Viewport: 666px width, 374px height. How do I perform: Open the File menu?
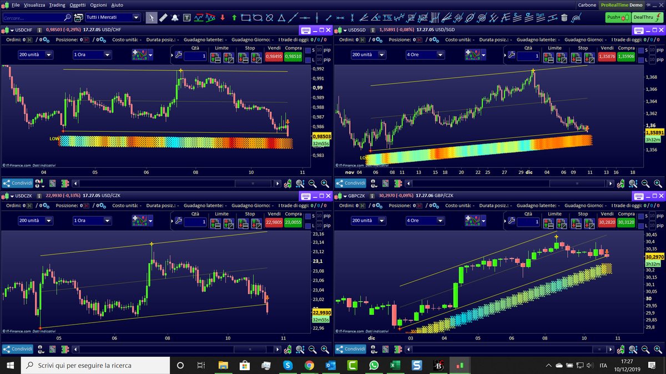point(15,4)
